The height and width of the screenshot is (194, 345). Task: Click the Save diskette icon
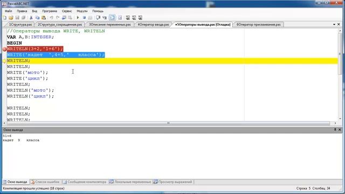(17, 18)
